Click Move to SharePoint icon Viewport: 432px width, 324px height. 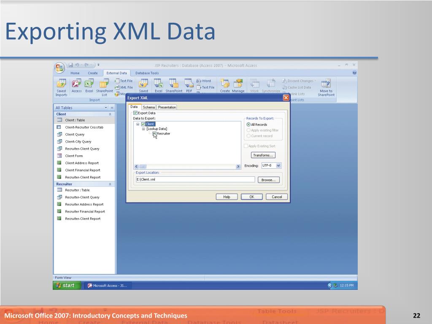click(326, 88)
